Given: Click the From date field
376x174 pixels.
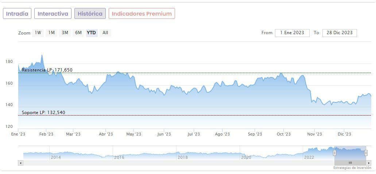Looking at the screenshot, I should 292,33.
